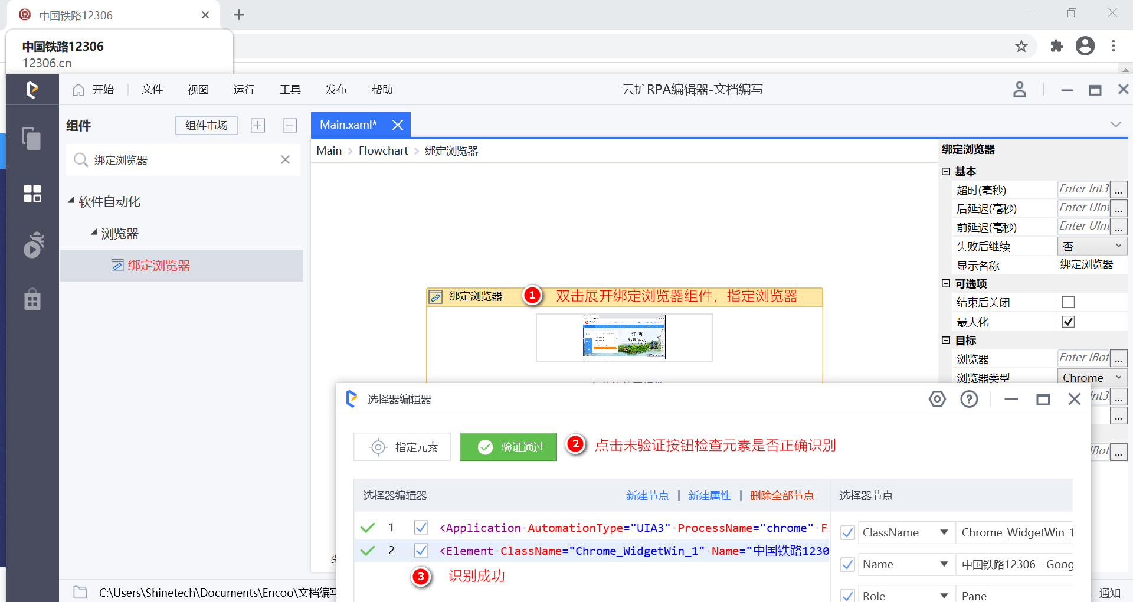Screen dimensions: 1133x602
Task: Open a new Chrome tab
Action: (x=239, y=15)
